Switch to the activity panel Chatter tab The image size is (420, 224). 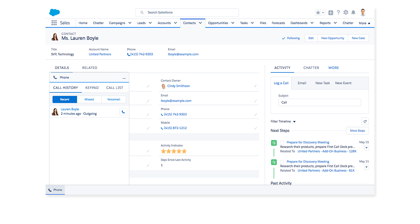coord(311,68)
